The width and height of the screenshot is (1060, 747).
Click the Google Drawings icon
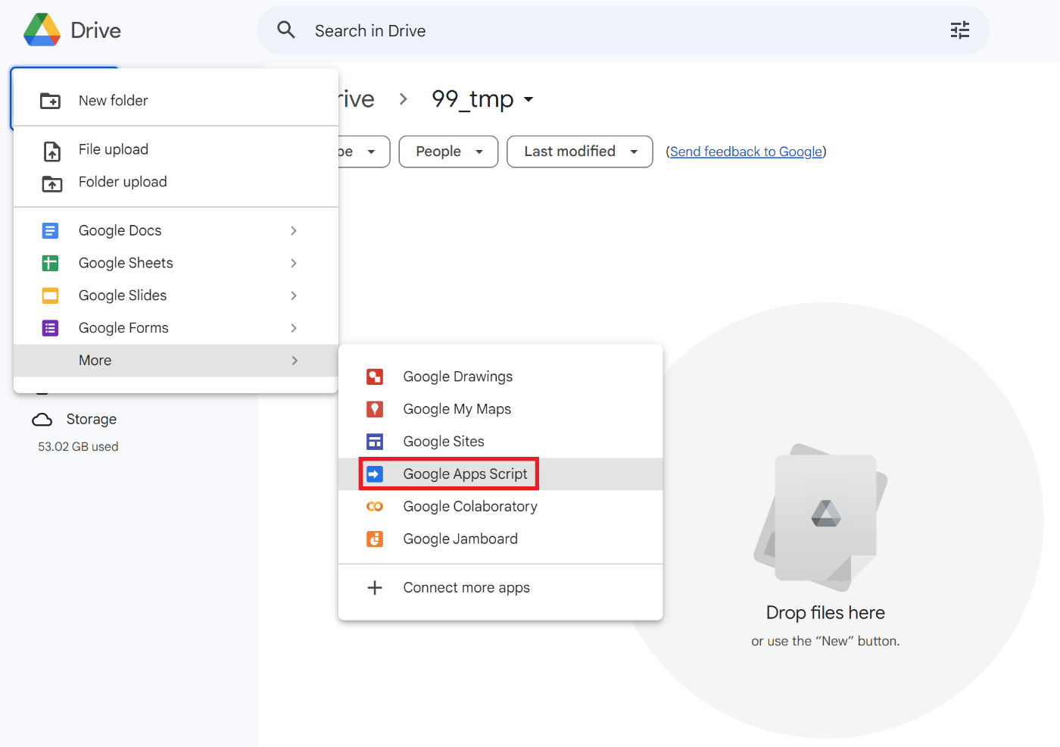click(375, 377)
